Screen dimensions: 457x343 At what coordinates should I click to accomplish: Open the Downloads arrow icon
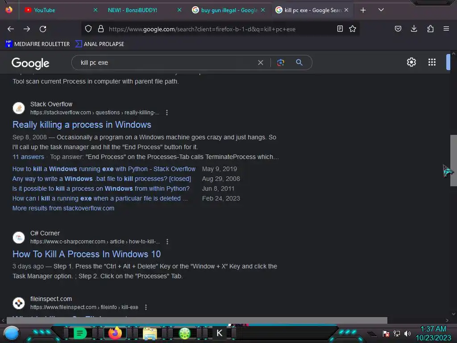point(414,29)
